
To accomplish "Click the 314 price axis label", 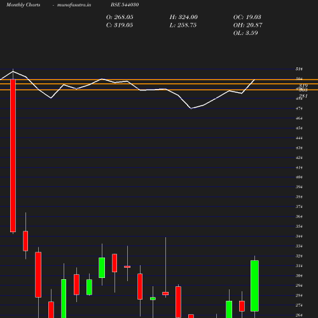I will 299,266.
